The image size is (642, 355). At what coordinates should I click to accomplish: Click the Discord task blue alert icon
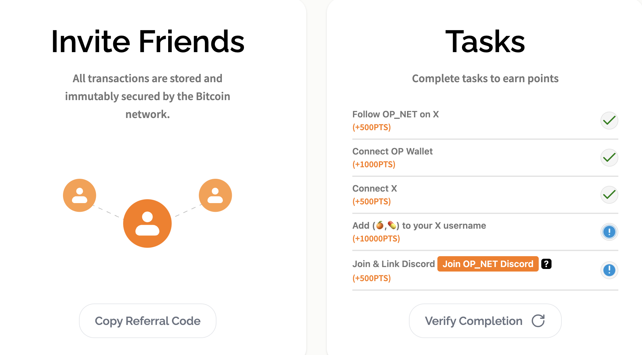tap(609, 270)
